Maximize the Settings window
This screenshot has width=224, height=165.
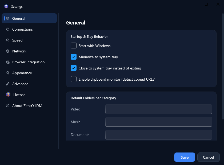click(206, 4)
